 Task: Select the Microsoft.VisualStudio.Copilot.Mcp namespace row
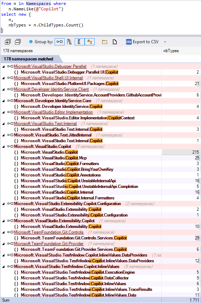[100, 158]
